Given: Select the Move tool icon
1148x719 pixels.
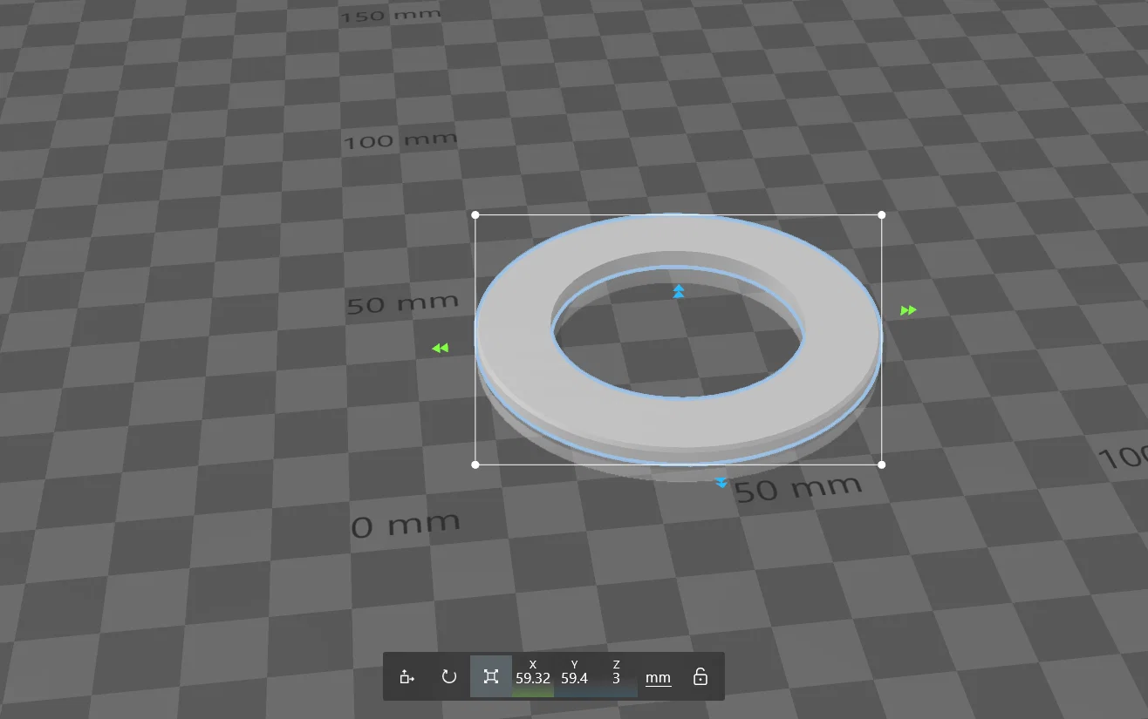Looking at the screenshot, I should pos(407,676).
